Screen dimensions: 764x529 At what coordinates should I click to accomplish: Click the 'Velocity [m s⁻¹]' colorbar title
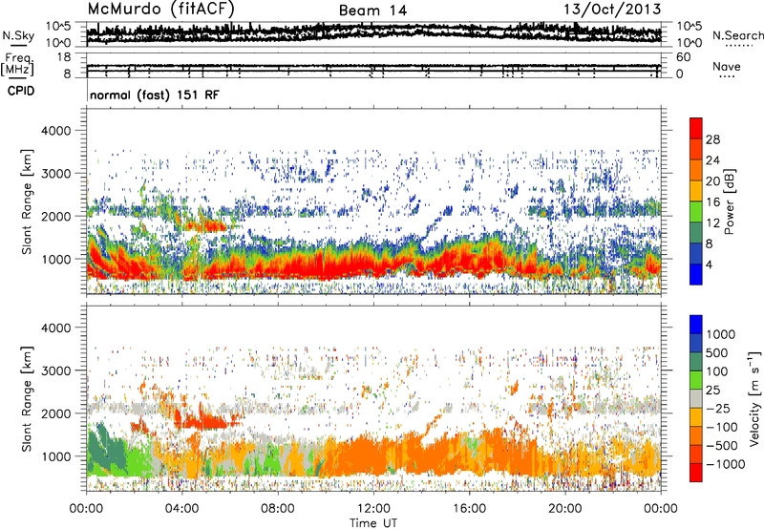tap(754, 398)
